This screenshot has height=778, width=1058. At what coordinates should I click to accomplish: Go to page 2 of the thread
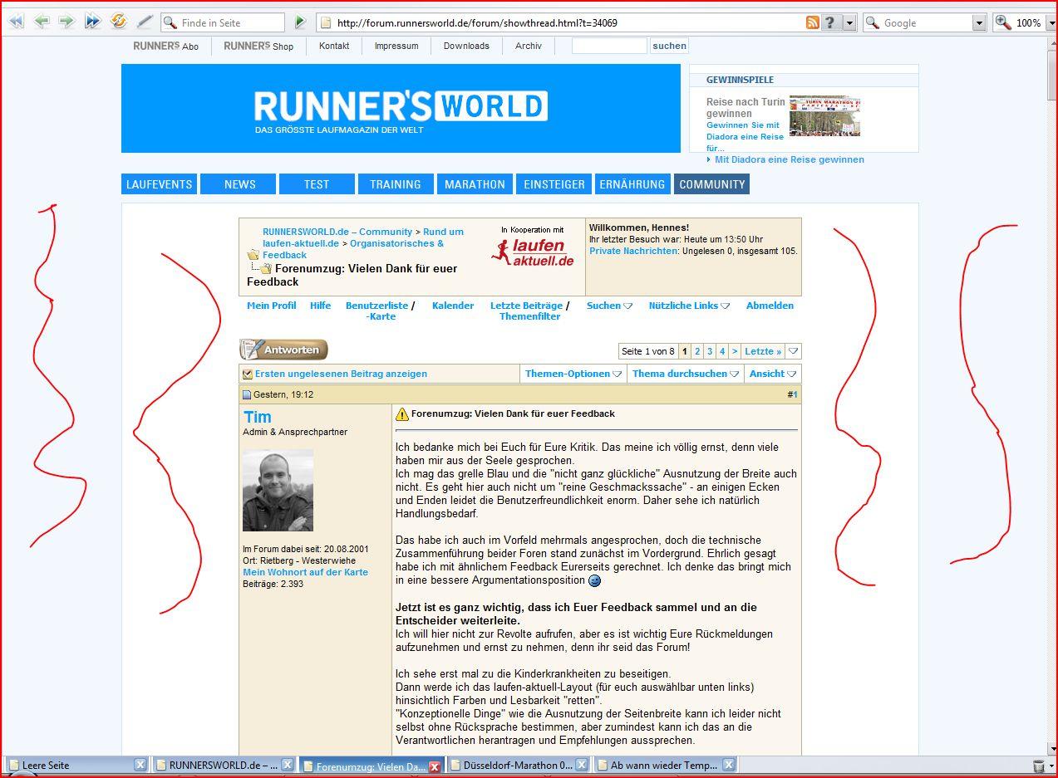coord(697,351)
